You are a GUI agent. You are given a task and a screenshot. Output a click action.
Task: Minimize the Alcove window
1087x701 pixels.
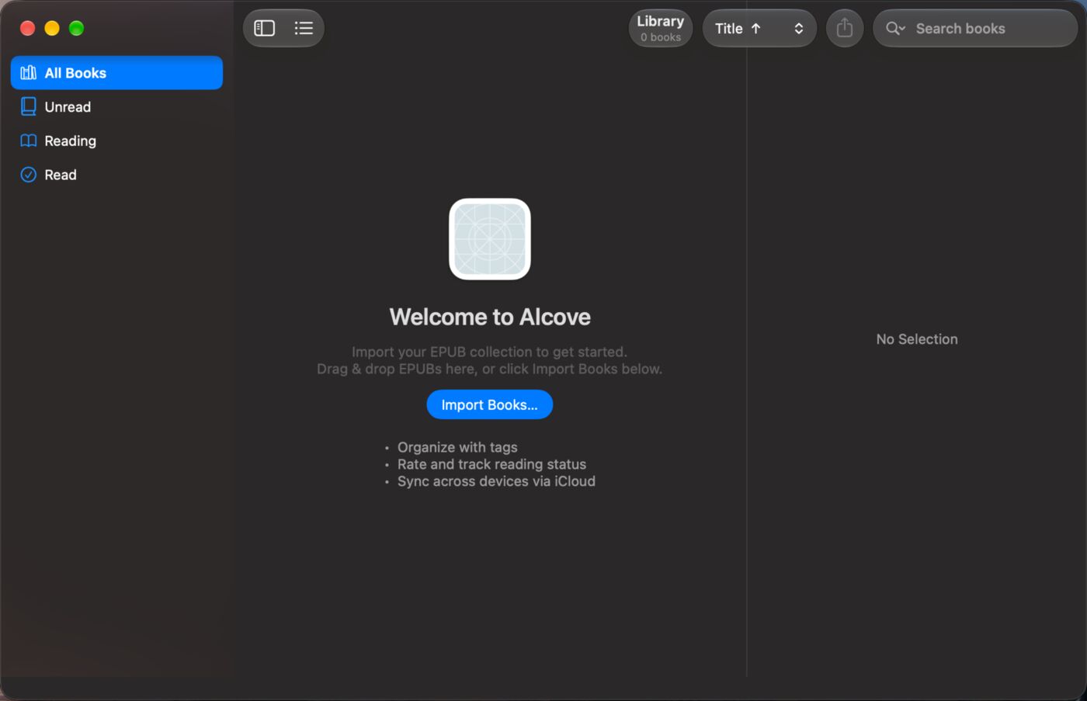pyautogui.click(x=52, y=29)
